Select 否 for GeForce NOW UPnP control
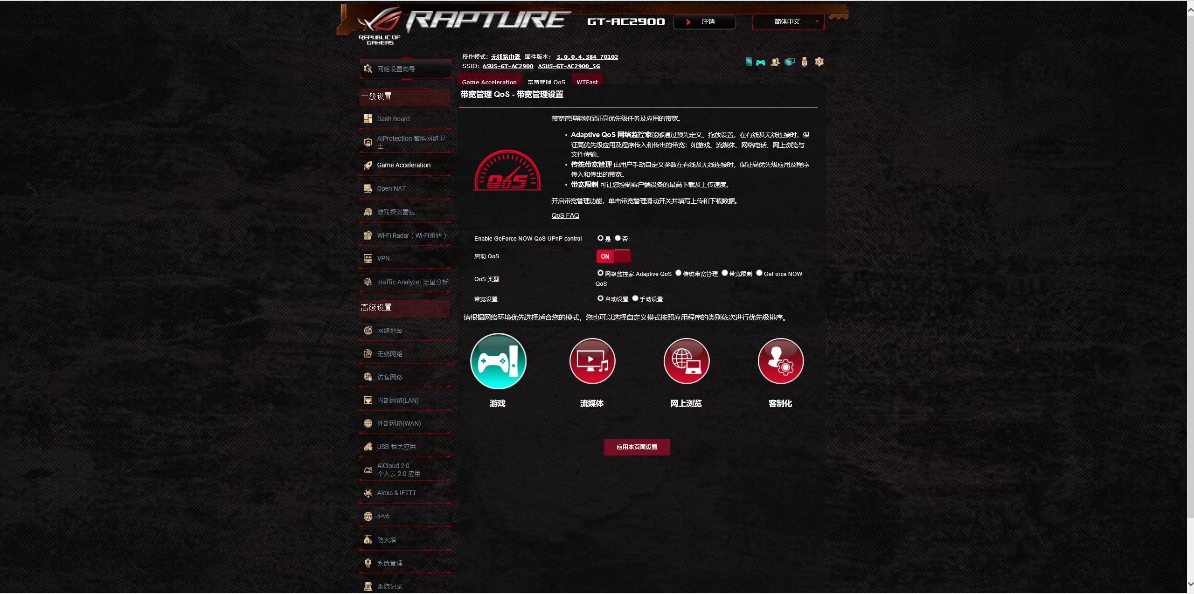 [x=618, y=238]
